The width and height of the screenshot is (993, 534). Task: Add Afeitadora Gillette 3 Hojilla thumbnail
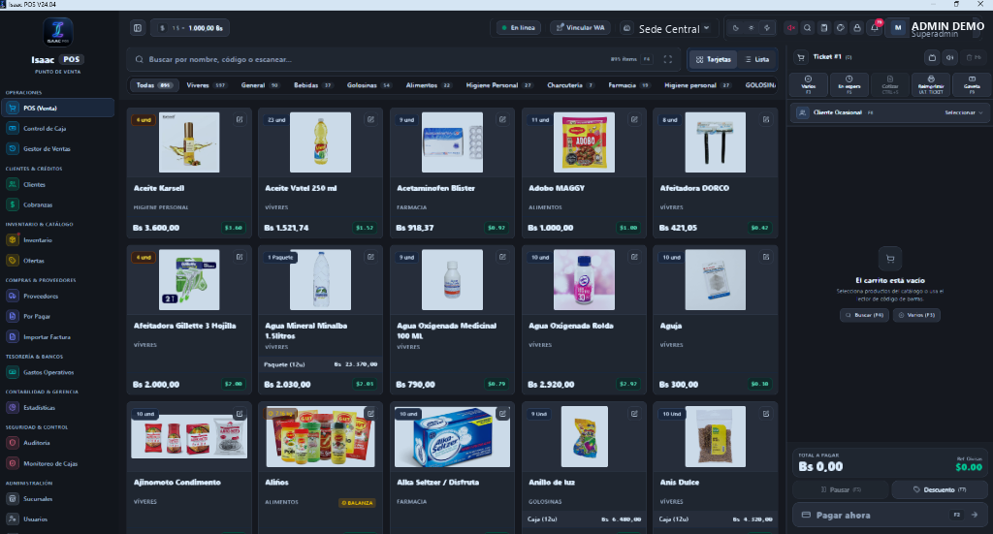189,280
